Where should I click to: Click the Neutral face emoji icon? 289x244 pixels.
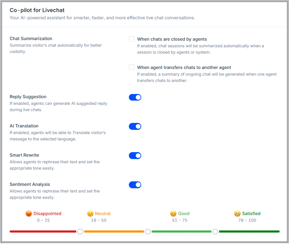pyautogui.click(x=90, y=214)
